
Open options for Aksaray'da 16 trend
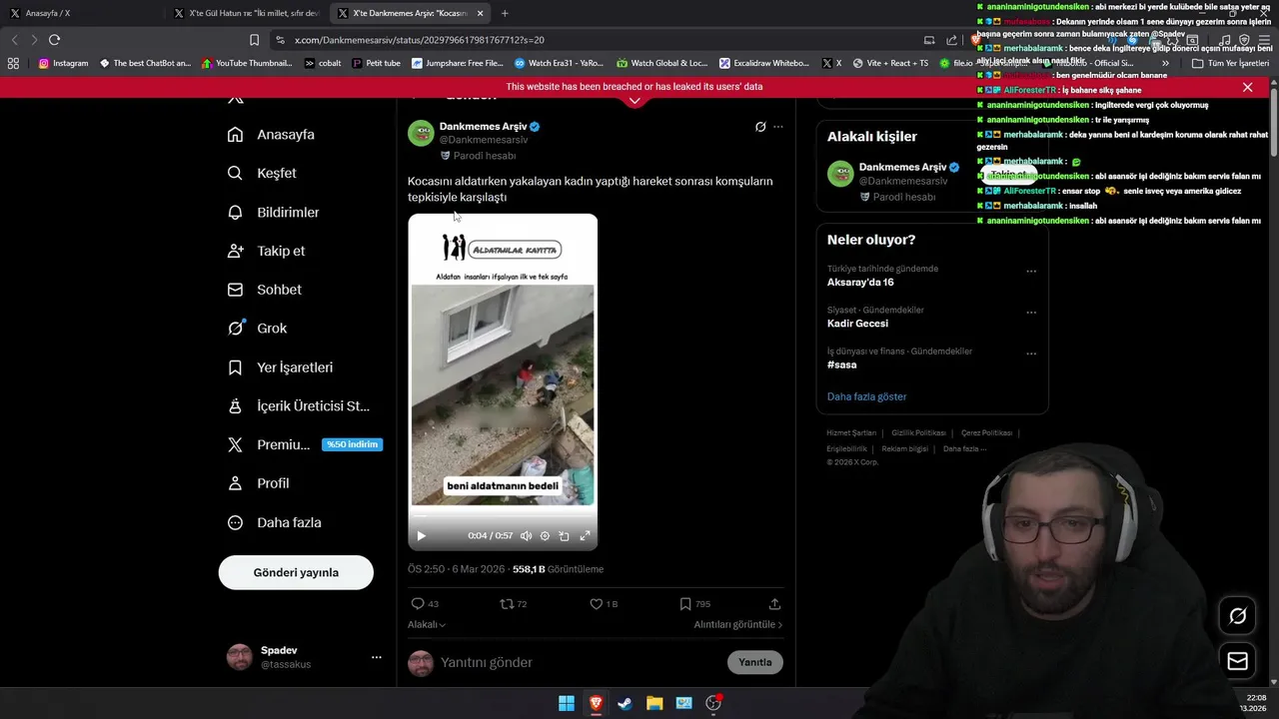tap(1031, 272)
